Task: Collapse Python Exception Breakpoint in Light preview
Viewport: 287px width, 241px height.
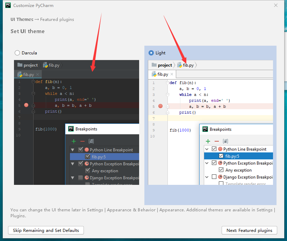Action: tap(207, 163)
